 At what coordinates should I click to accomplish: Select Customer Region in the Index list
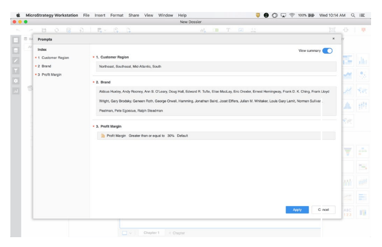click(55, 57)
